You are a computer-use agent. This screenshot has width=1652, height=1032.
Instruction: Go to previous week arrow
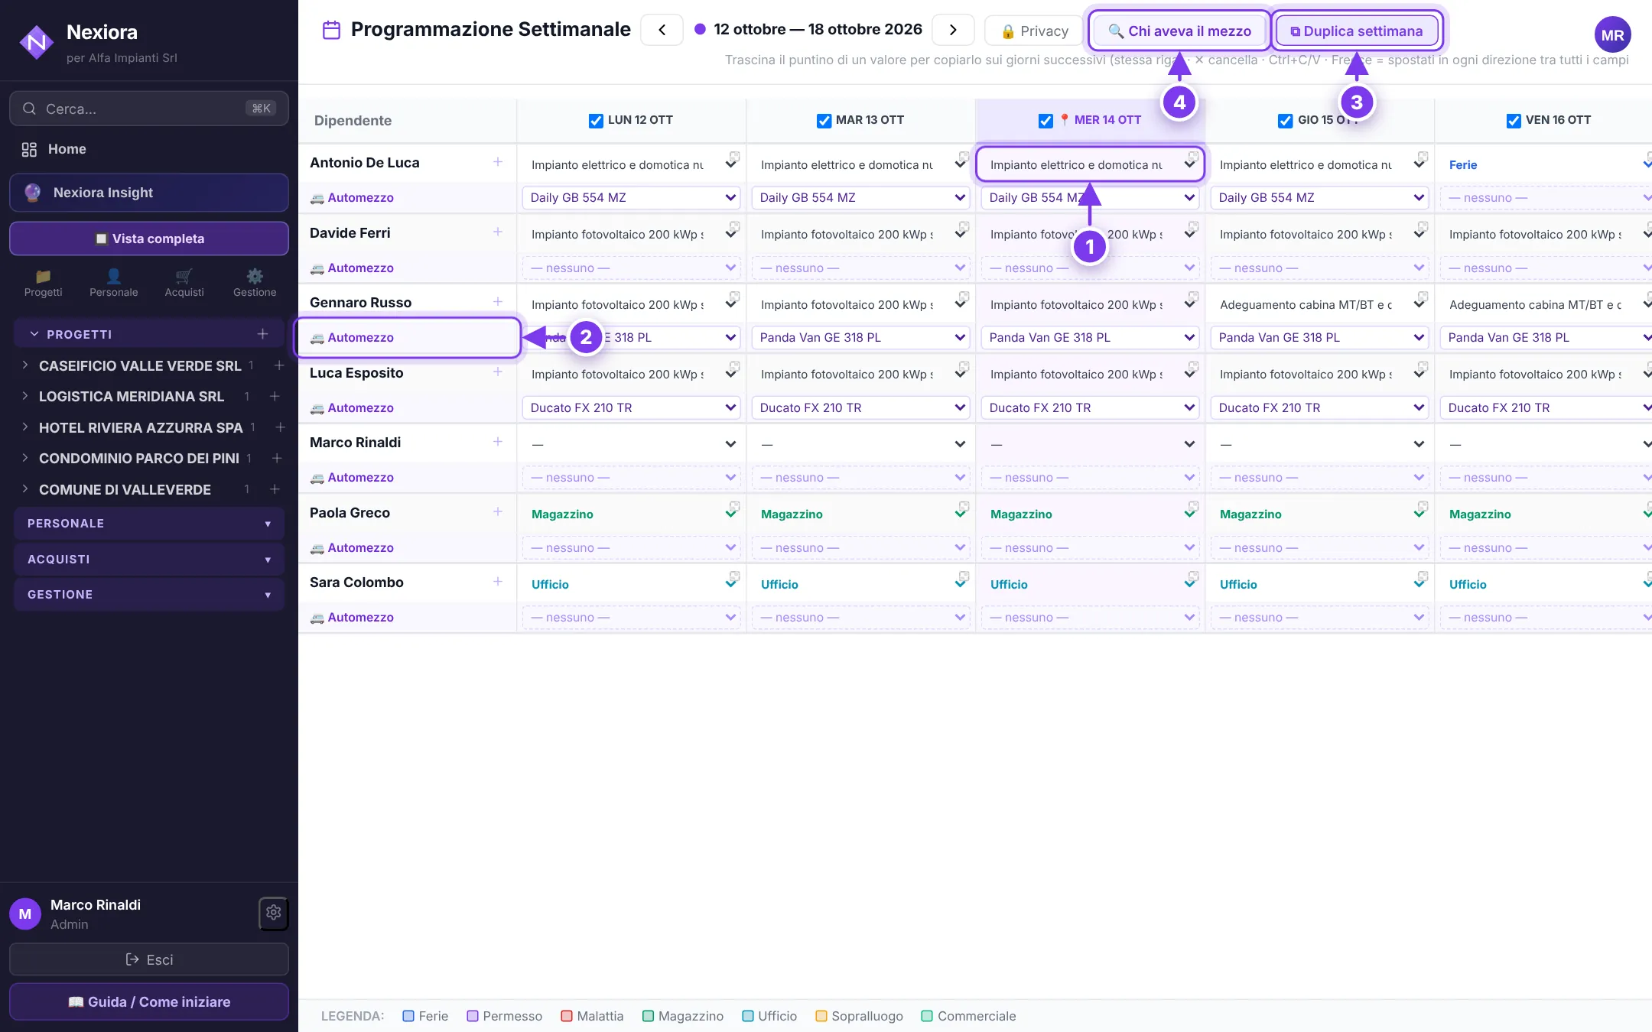point(662,30)
